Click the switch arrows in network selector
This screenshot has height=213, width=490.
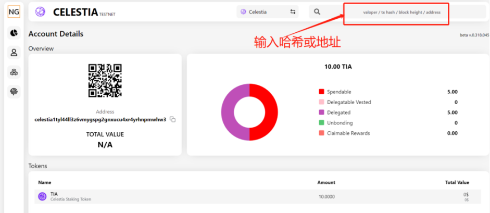click(x=292, y=12)
